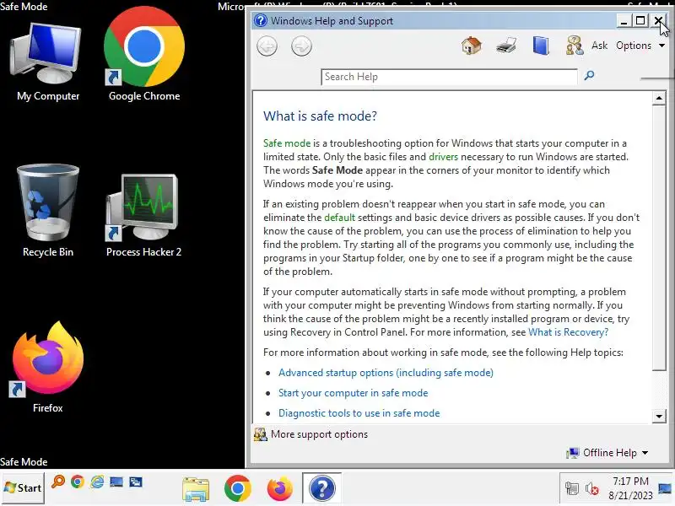Maximize the Help and Support window

[640, 20]
